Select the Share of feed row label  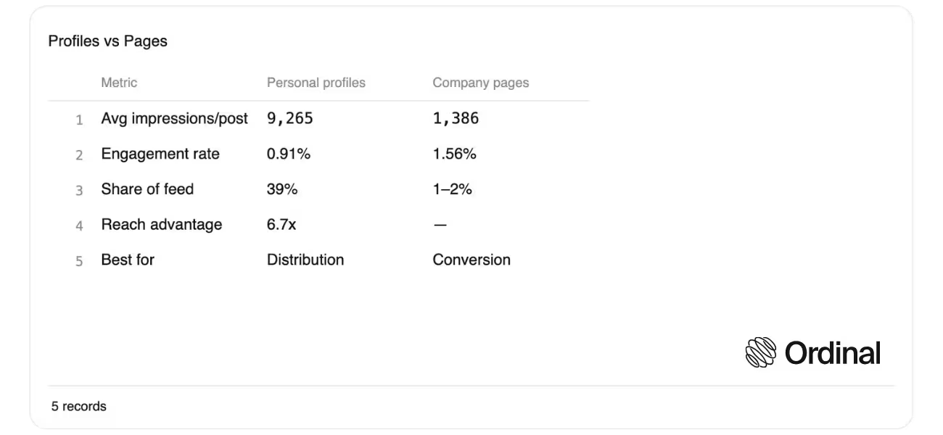[x=148, y=189]
